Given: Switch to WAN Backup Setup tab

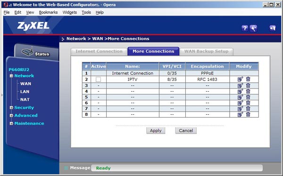Looking at the screenshot, I should tap(206, 51).
